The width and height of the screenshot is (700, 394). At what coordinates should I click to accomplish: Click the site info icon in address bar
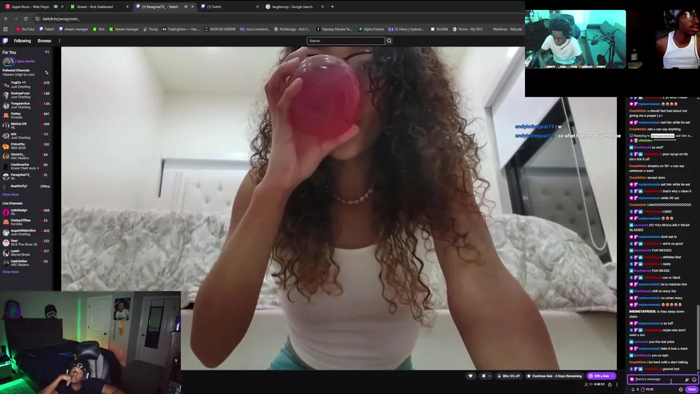[37, 19]
